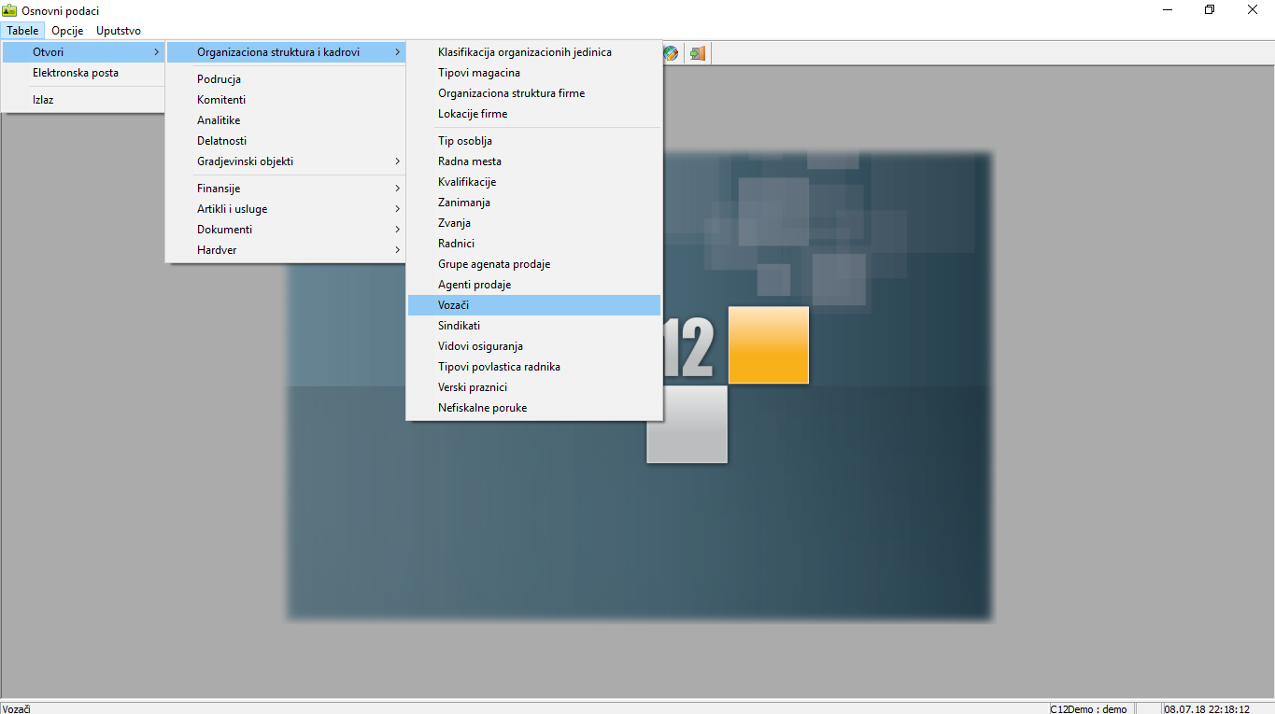This screenshot has height=714, width=1275.
Task: Open Klasifikacija organizacionih jedinica
Action: coord(525,52)
